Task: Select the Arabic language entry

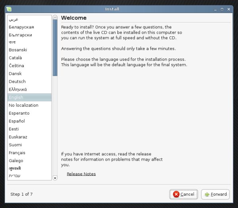Action: (x=29, y=19)
